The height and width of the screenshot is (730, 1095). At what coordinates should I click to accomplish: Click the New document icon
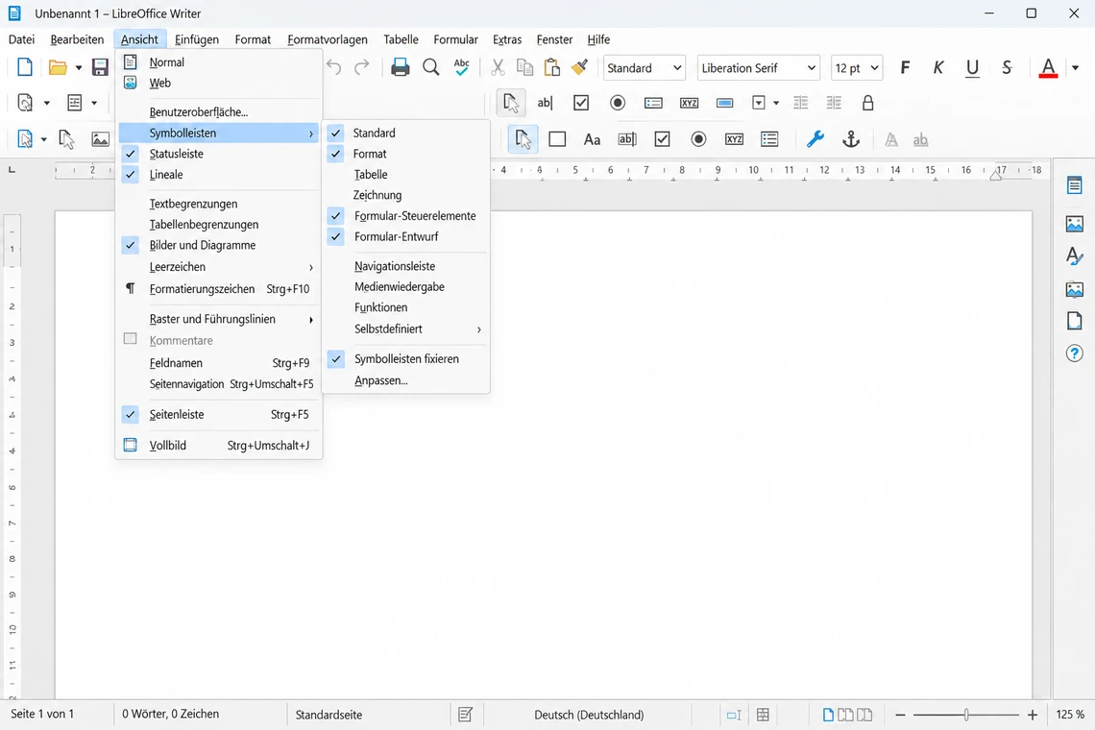24,68
